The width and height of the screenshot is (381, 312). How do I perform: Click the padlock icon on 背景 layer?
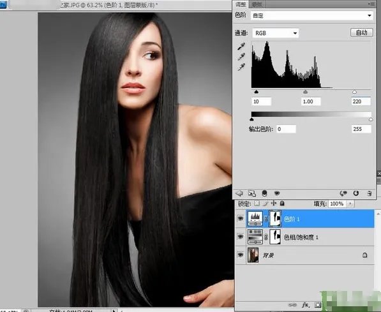[x=364, y=255]
